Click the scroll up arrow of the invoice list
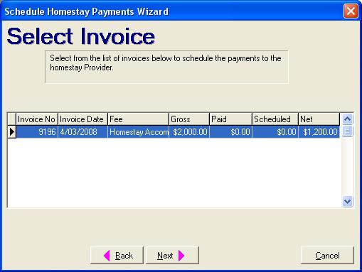Viewport: 362px width, 272px height. click(347, 119)
